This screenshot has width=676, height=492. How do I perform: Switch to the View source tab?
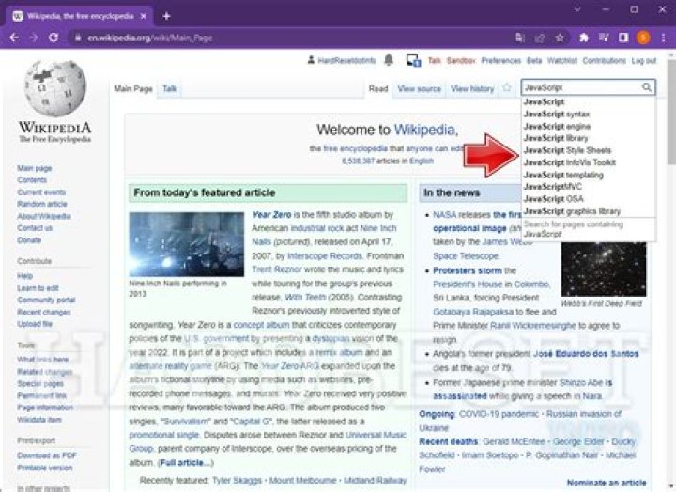419,89
